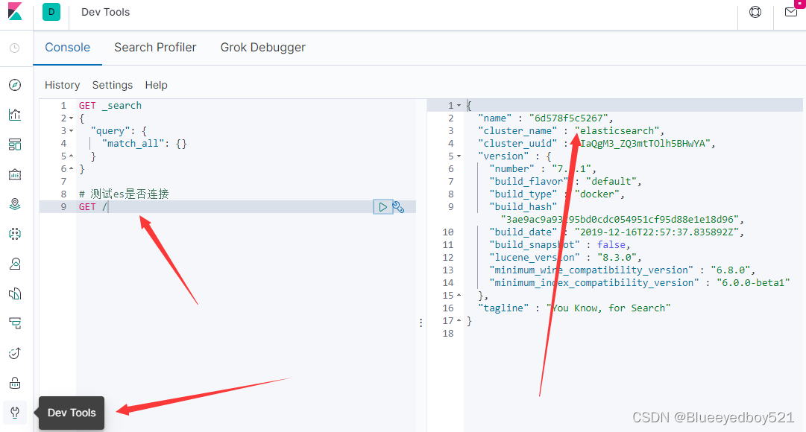Viewport: 806px width, 432px height.
Task: Collapse the "version" object at response line 5
Action: click(x=459, y=156)
